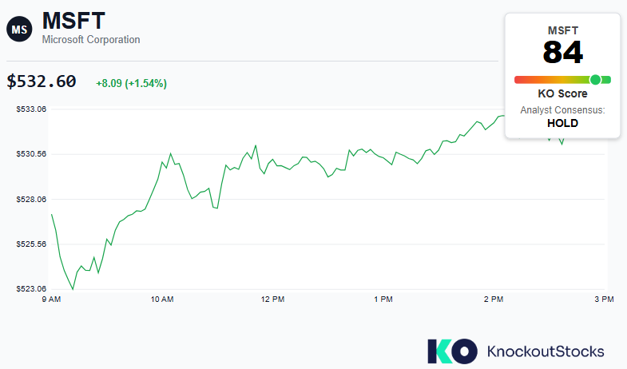Click the +8.09 (+1.54%) change text
The image size is (627, 369).
pyautogui.click(x=132, y=83)
